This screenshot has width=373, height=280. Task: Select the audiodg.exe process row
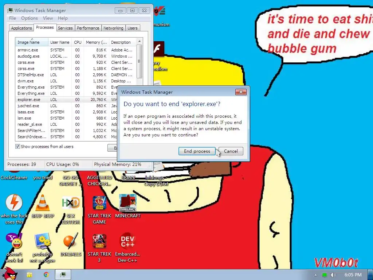coord(76,56)
